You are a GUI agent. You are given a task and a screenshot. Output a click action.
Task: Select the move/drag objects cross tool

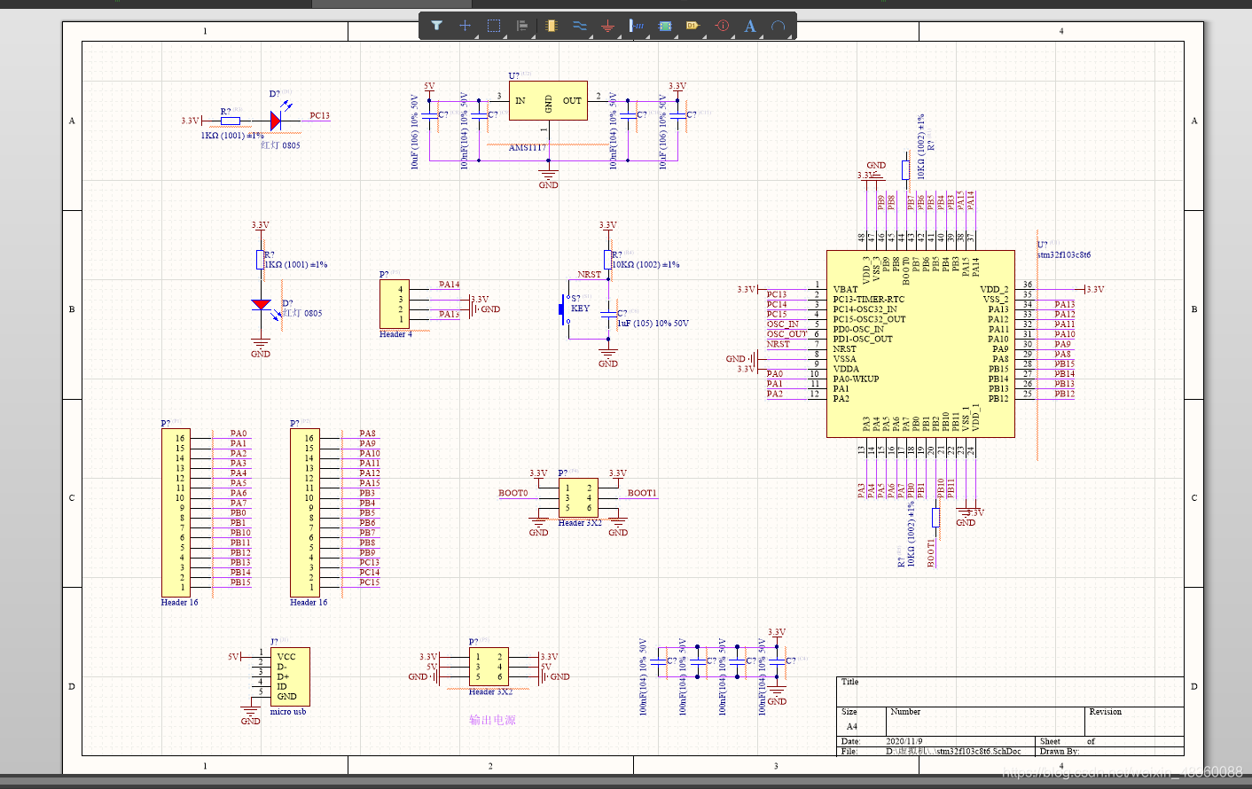coord(465,26)
